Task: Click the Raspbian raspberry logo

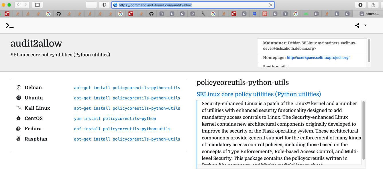Action: pos(19,139)
